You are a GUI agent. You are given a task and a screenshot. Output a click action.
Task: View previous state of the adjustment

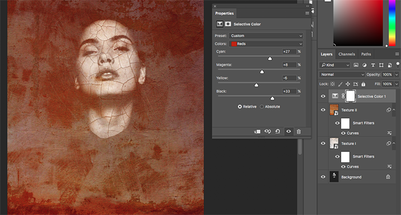click(x=268, y=131)
